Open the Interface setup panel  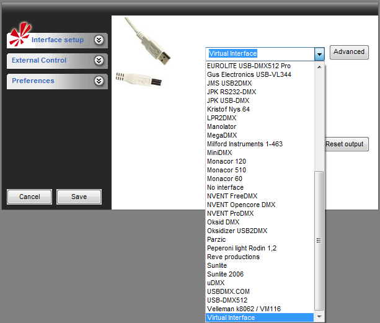57,40
